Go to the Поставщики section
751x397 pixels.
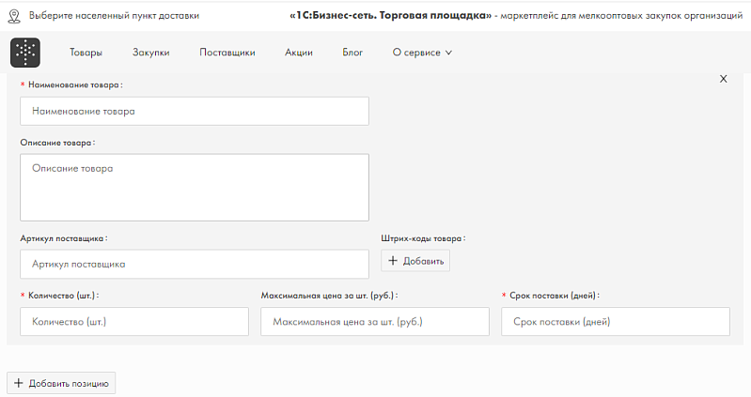click(x=227, y=53)
